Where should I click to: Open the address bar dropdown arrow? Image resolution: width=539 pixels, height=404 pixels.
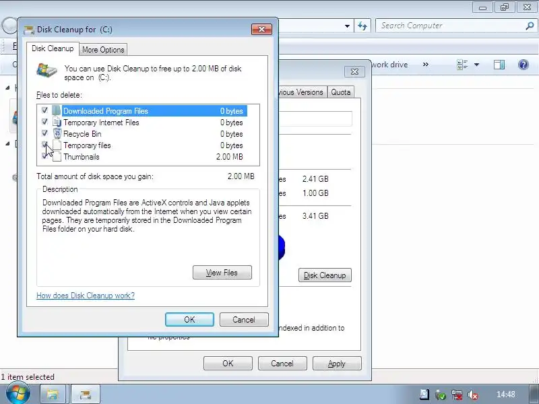coord(347,26)
